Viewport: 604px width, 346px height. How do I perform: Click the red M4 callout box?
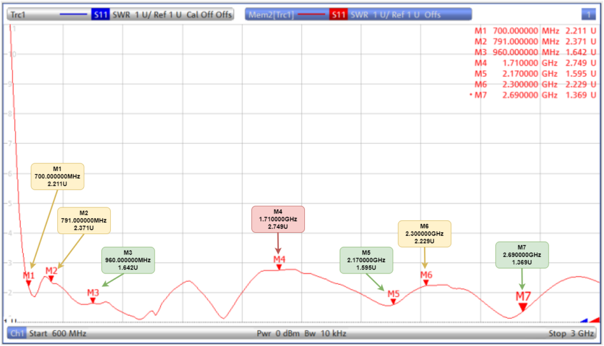coord(278,219)
